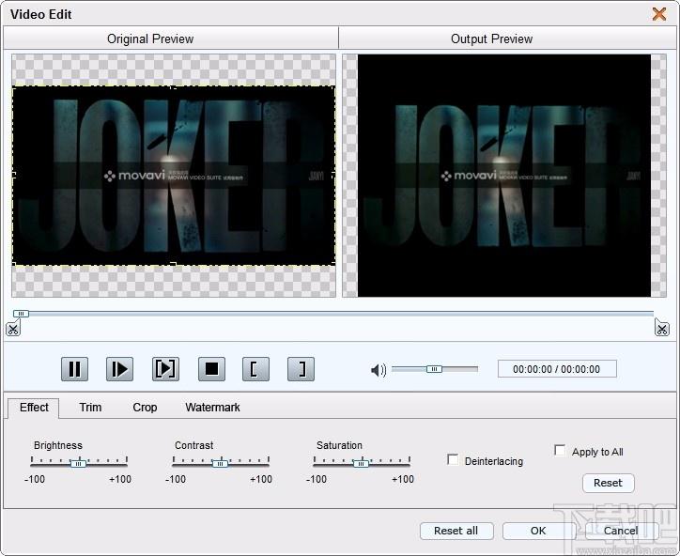Click the Reset button for effects
680x556 pixels.
point(608,483)
